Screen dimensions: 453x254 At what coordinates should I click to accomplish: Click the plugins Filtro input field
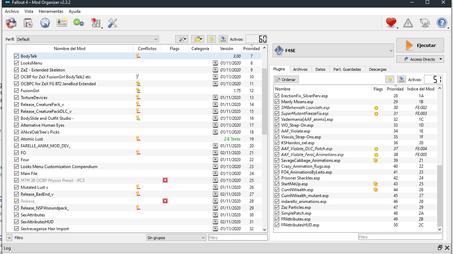pyautogui.click(x=400, y=237)
